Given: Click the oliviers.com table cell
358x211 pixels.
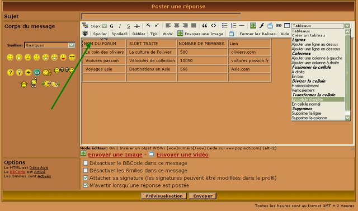Looking at the screenshot, I should [x=249, y=52].
